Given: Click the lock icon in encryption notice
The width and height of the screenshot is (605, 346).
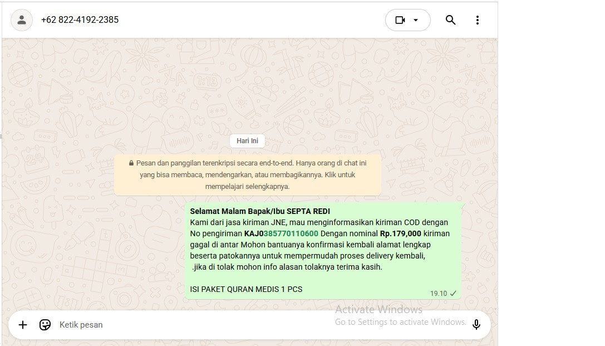Looking at the screenshot, I should coord(131,163).
